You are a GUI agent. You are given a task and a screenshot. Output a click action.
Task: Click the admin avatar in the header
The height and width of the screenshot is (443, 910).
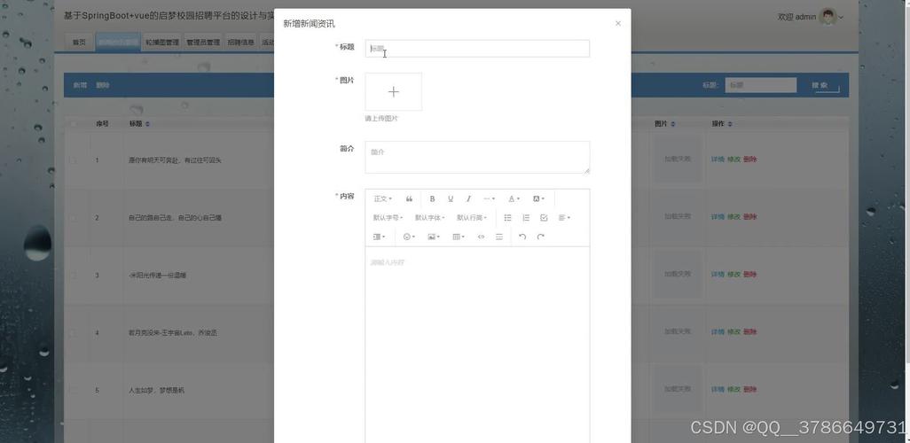pyautogui.click(x=828, y=17)
